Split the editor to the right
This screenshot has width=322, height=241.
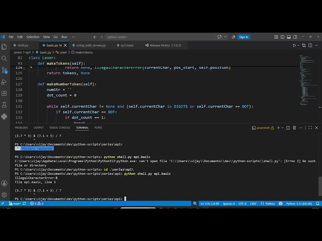310,45
